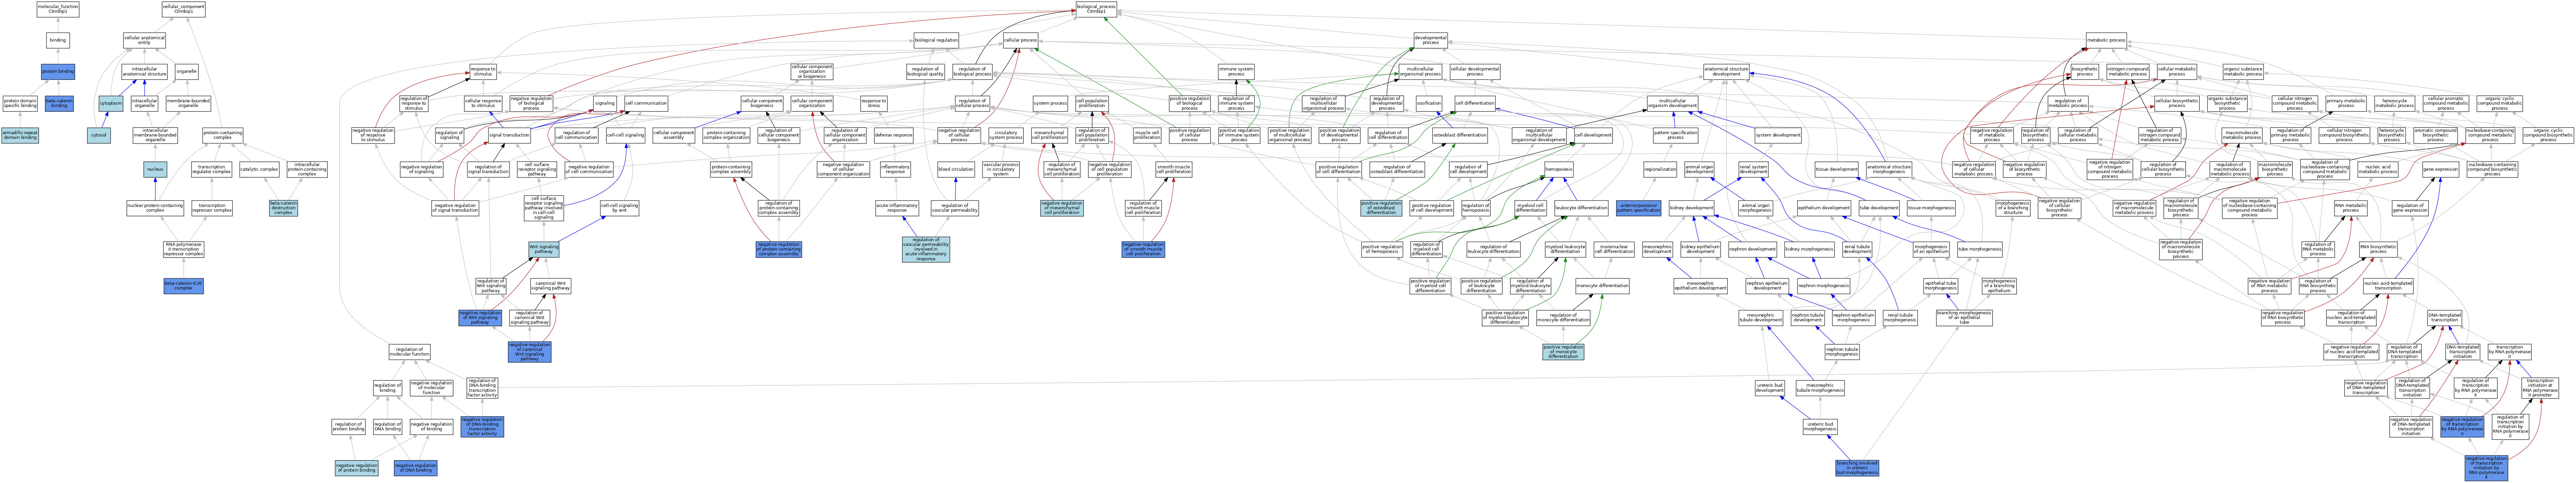2576x483 pixels.
Task: Click 'negative regulation of transcription by RNA polymerase II'
Action: (2462, 427)
